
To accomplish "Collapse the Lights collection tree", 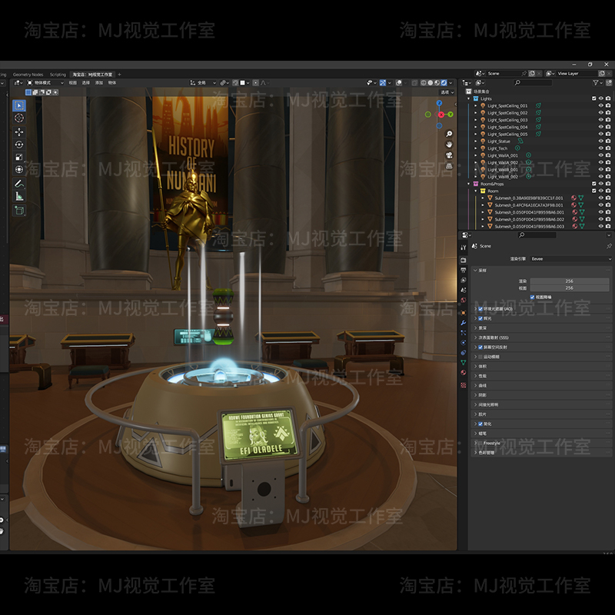I will coord(469,98).
